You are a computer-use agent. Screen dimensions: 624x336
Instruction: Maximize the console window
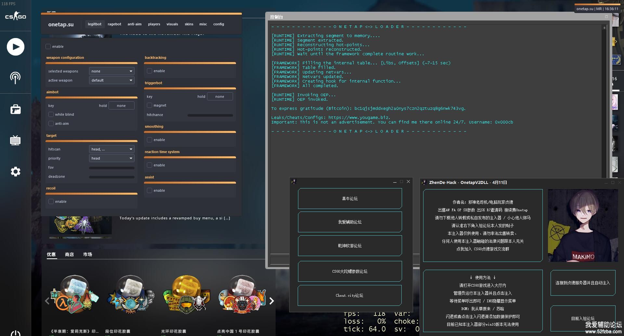click(606, 17)
